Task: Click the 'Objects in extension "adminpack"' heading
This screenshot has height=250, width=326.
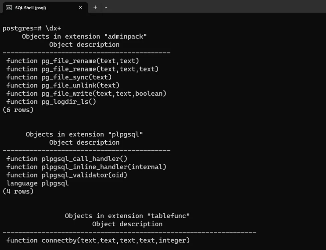Action: click(84, 36)
